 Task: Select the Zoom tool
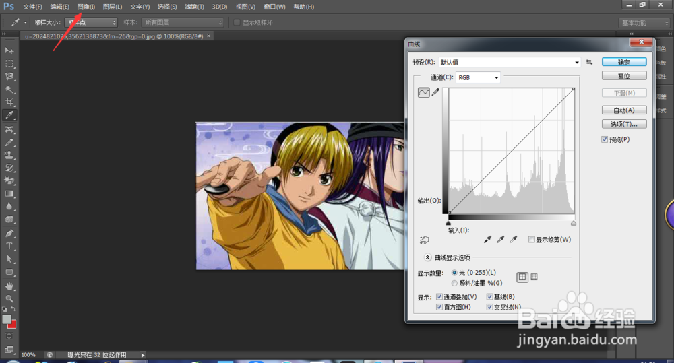[9, 298]
